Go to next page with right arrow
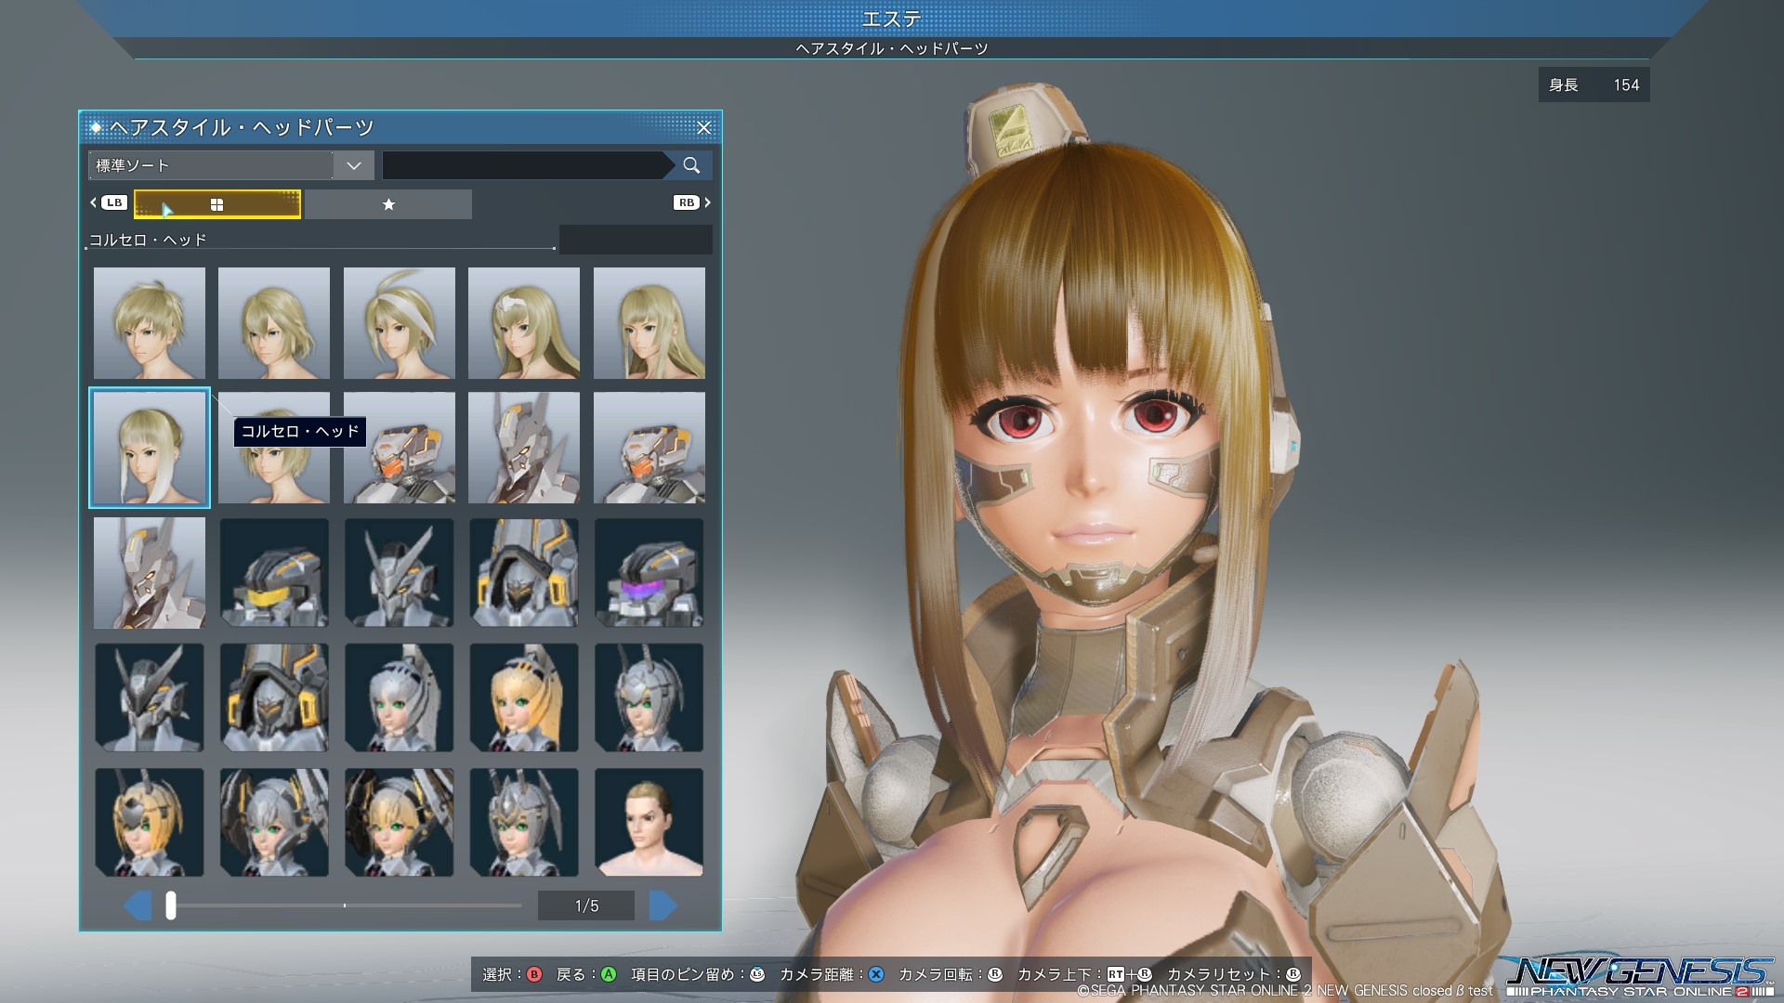The width and height of the screenshot is (1784, 1003). tap(662, 905)
